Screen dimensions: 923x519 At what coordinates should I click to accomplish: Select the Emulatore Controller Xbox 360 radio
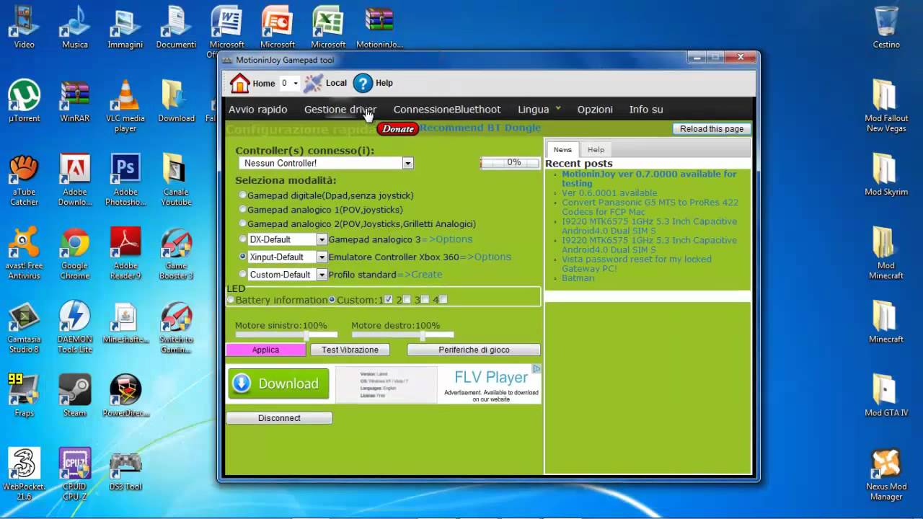coord(243,257)
